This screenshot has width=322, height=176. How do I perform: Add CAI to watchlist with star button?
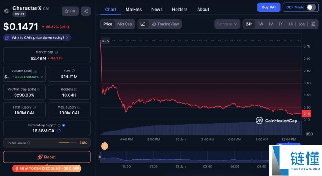(70, 11)
